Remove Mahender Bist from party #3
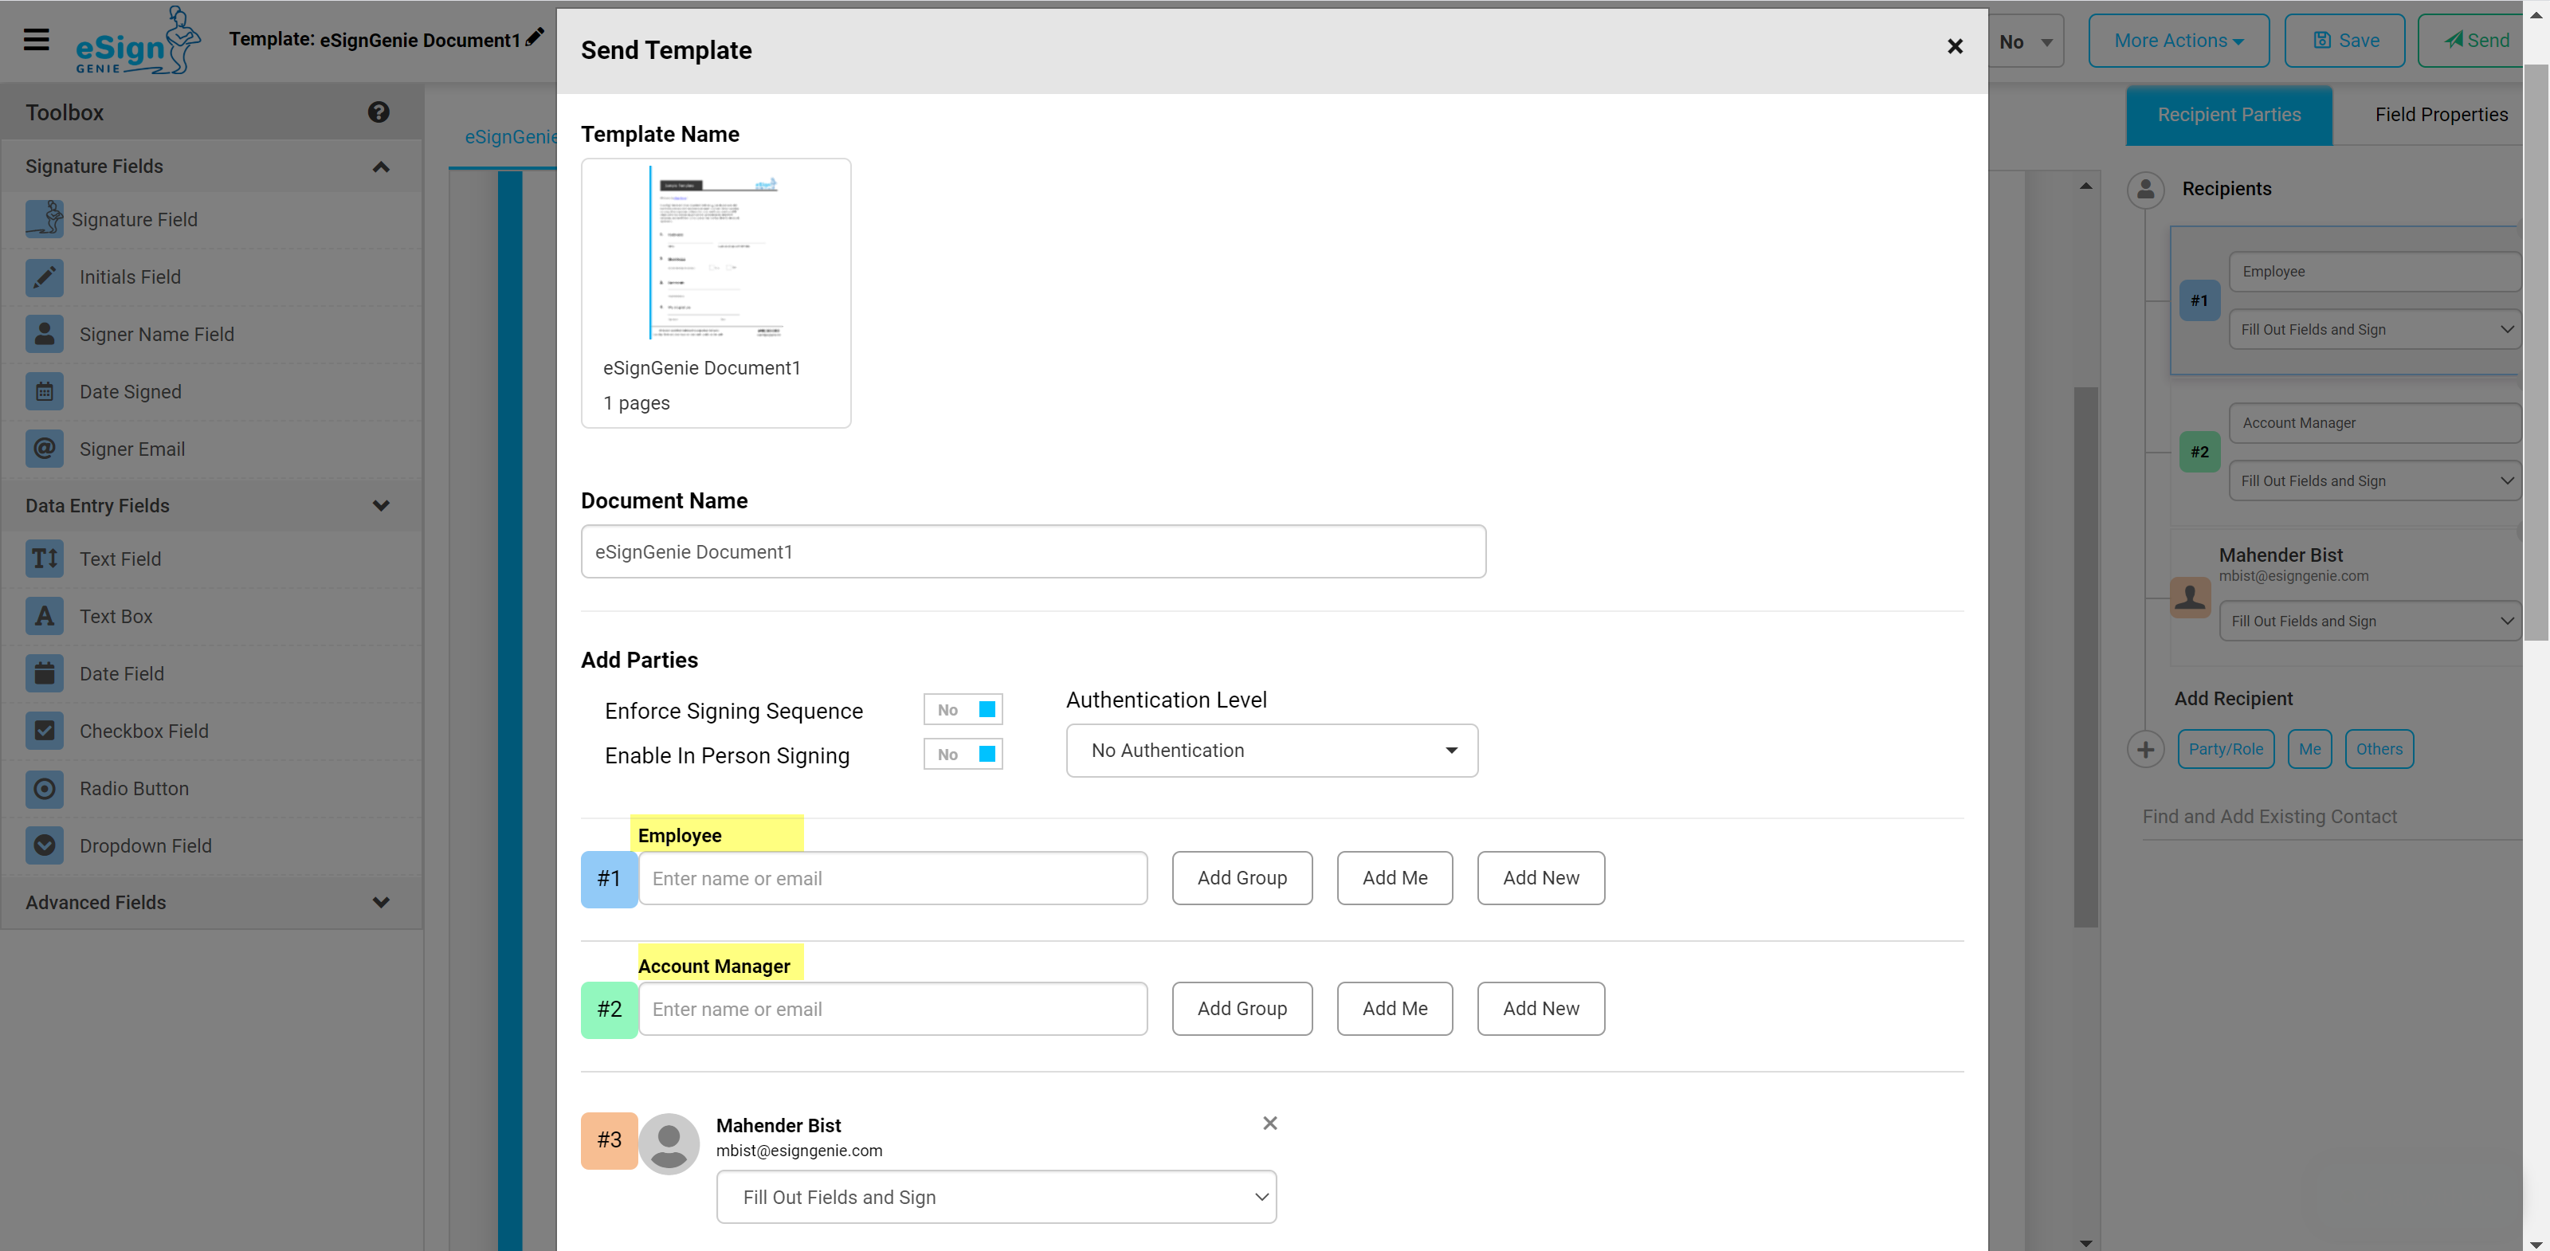The height and width of the screenshot is (1251, 2550). [x=1270, y=1123]
